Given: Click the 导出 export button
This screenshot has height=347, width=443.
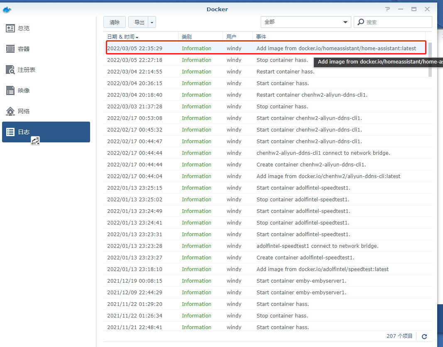Looking at the screenshot, I should click(138, 22).
